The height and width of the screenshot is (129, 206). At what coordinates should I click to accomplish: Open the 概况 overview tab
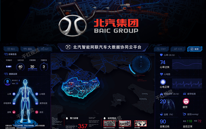[11, 49]
